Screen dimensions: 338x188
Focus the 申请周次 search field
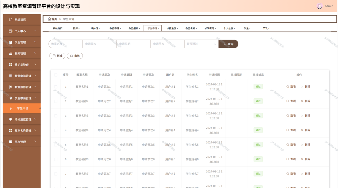100,44
